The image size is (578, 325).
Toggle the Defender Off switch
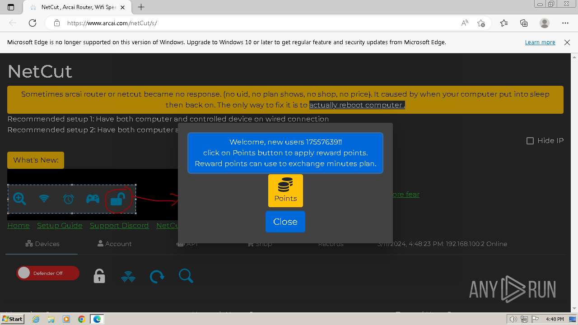(48, 273)
